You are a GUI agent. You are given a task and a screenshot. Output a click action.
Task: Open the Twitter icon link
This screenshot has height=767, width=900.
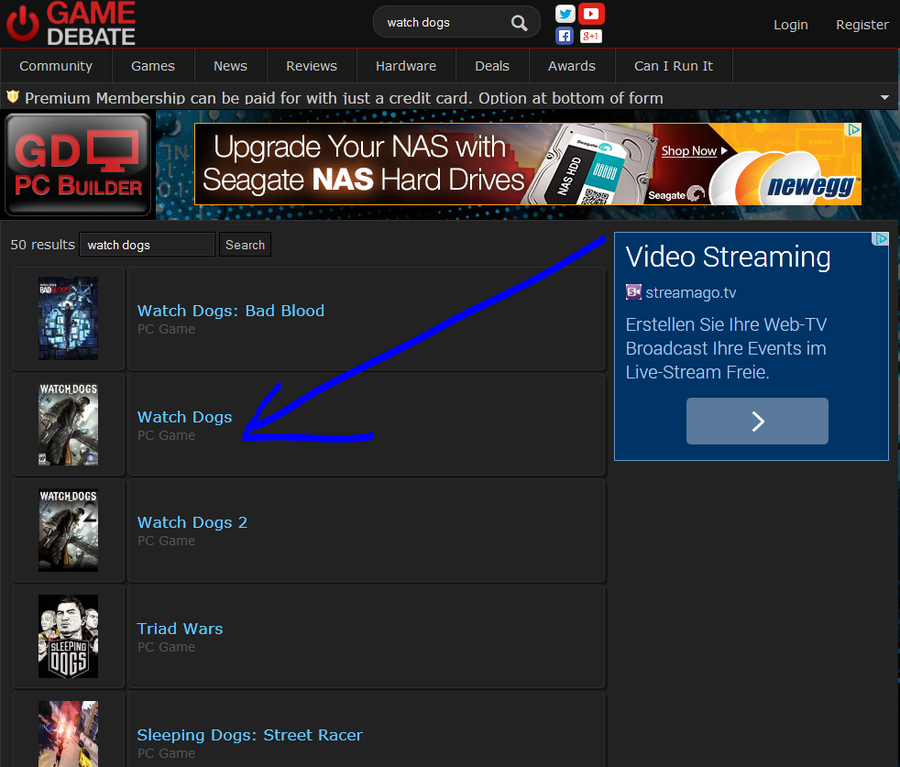(565, 13)
